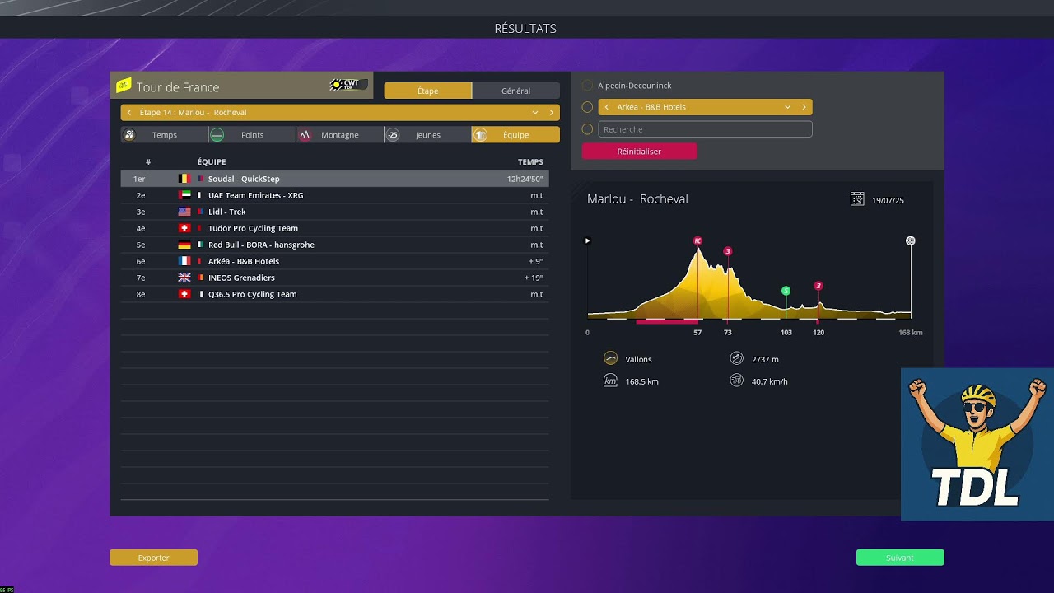Click the Belgian flag beside Soudal - QuickStep
The image size is (1054, 593).
pos(184,179)
